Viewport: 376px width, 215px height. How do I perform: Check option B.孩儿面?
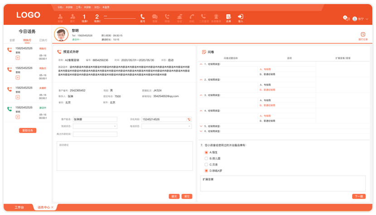207,159
